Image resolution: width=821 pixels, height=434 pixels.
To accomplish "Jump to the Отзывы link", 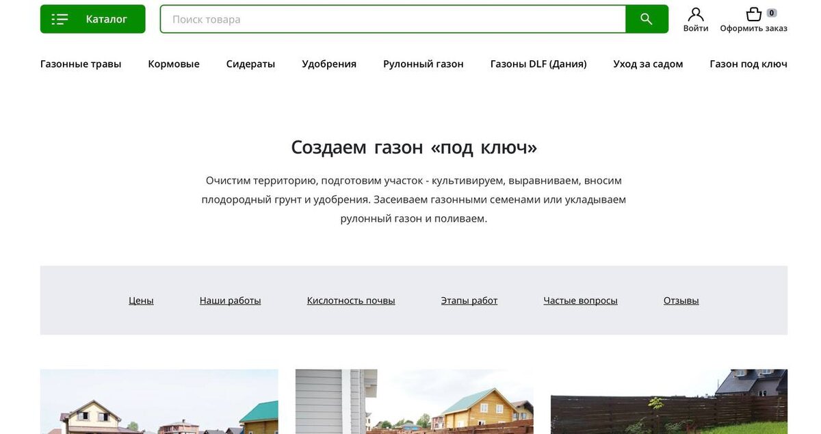I will click(681, 301).
